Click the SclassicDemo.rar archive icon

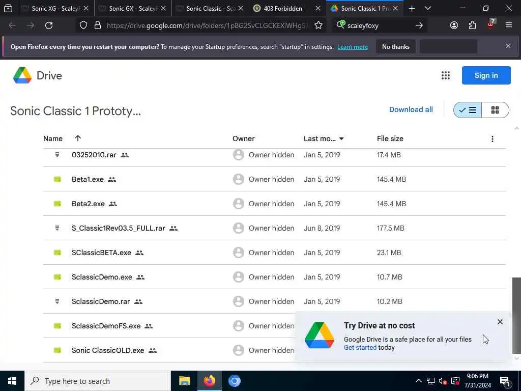(57, 301)
